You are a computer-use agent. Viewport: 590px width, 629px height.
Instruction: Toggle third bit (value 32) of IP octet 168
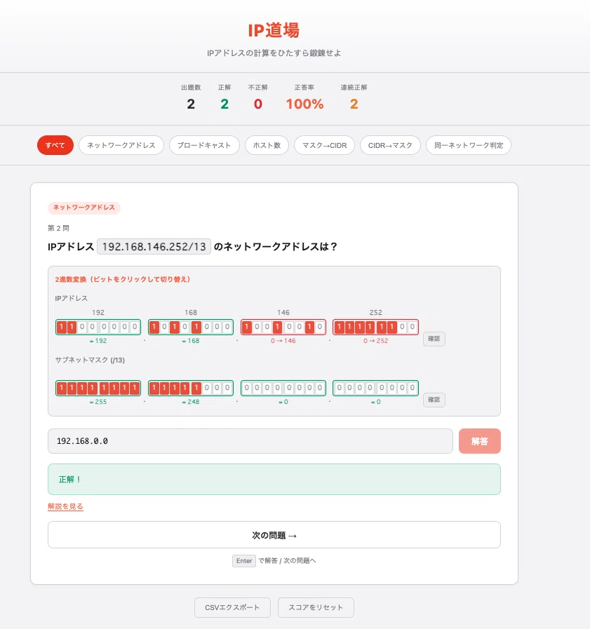(x=175, y=327)
